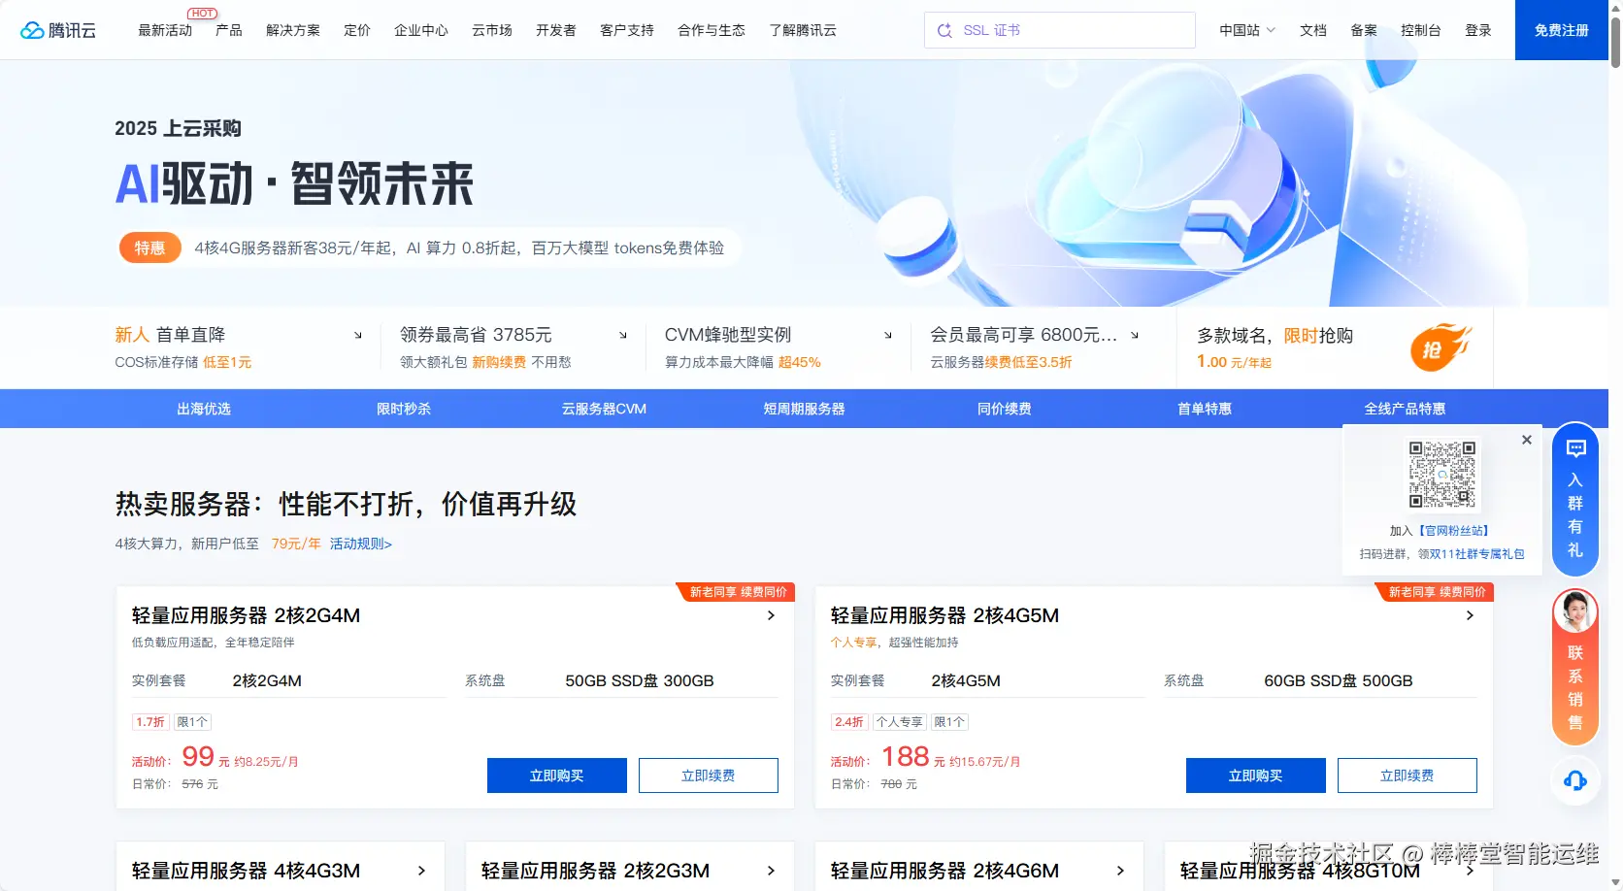Click arrow next to 领券最高省 3785元
The width and height of the screenshot is (1623, 891).
click(623, 335)
